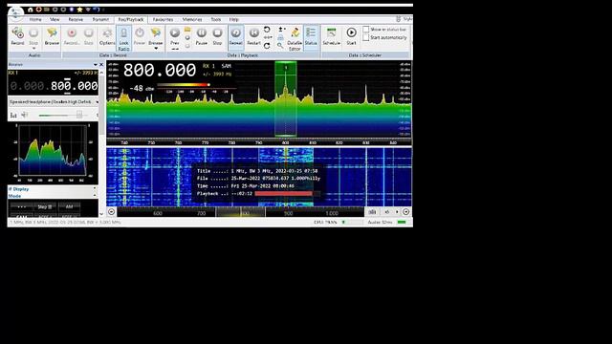This screenshot has width=612, height=344.
Task: Click the data record Stop icon
Action: [x=89, y=33]
